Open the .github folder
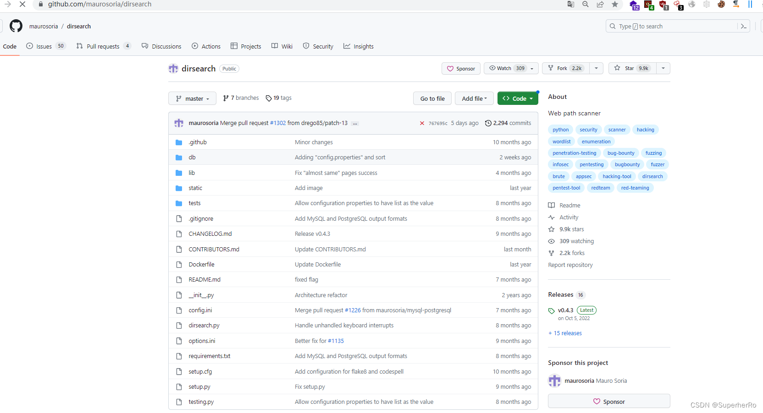Image resolution: width=763 pixels, height=413 pixels. 198,142
